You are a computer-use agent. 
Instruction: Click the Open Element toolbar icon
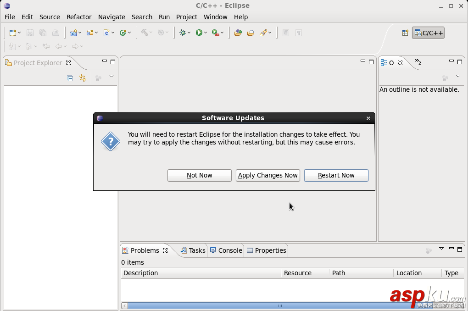tap(238, 33)
